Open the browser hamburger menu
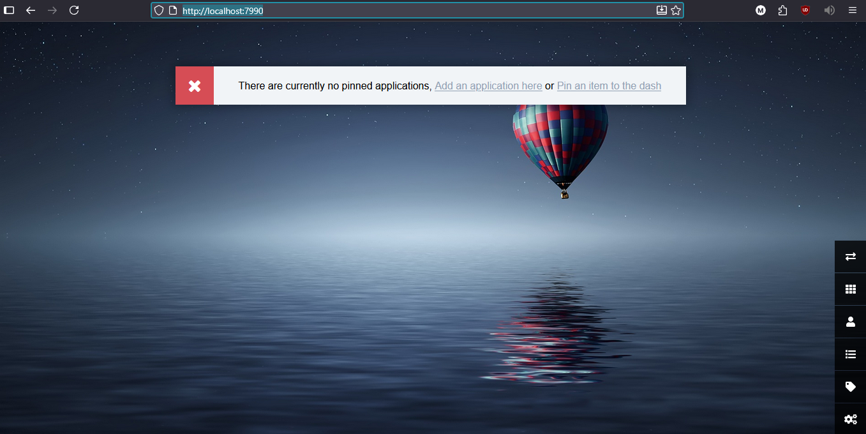Screen dimensions: 866x434 click(x=853, y=10)
